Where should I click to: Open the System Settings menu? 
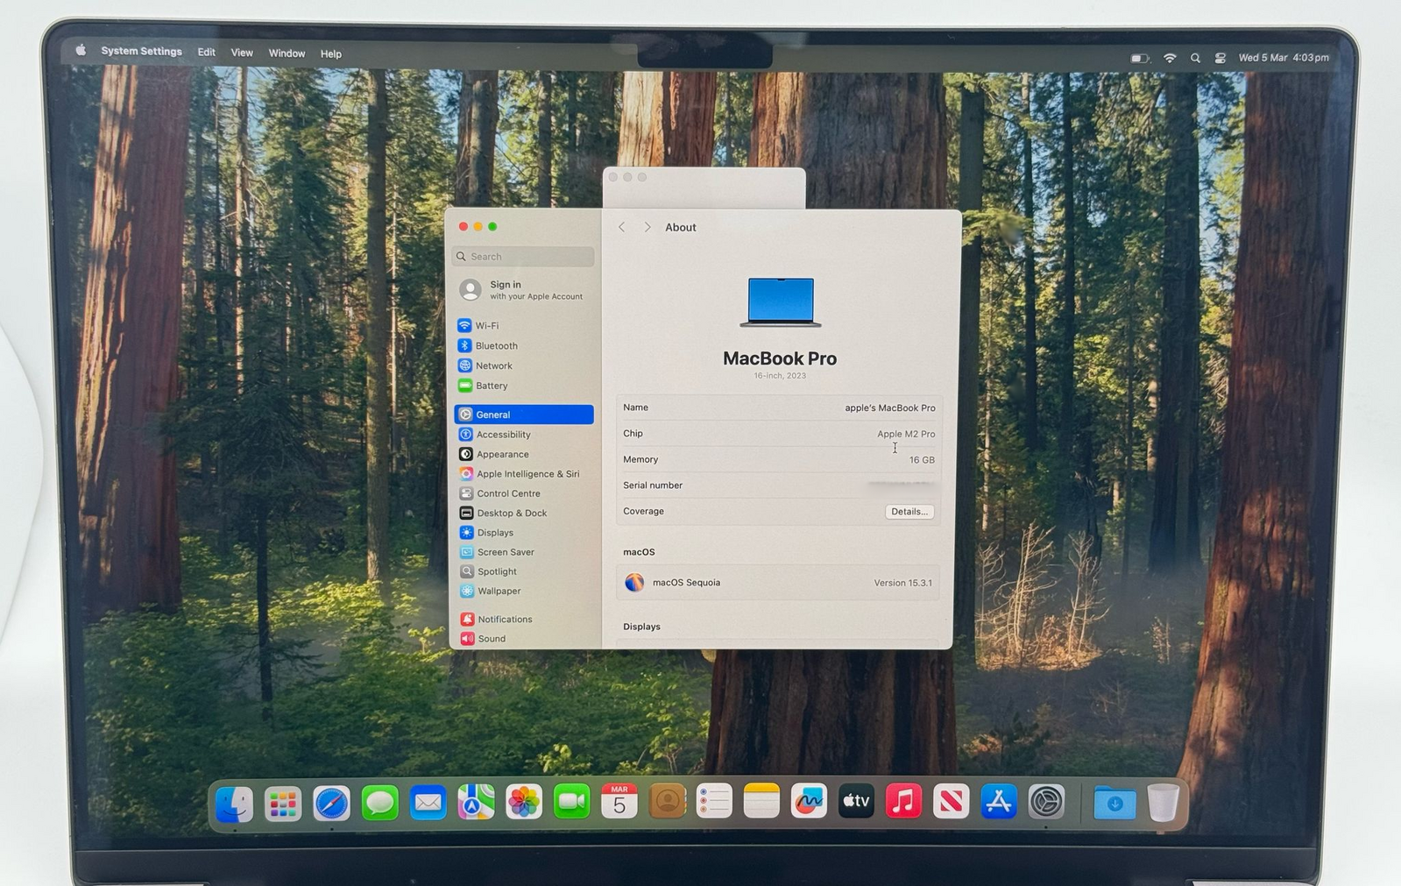[141, 51]
